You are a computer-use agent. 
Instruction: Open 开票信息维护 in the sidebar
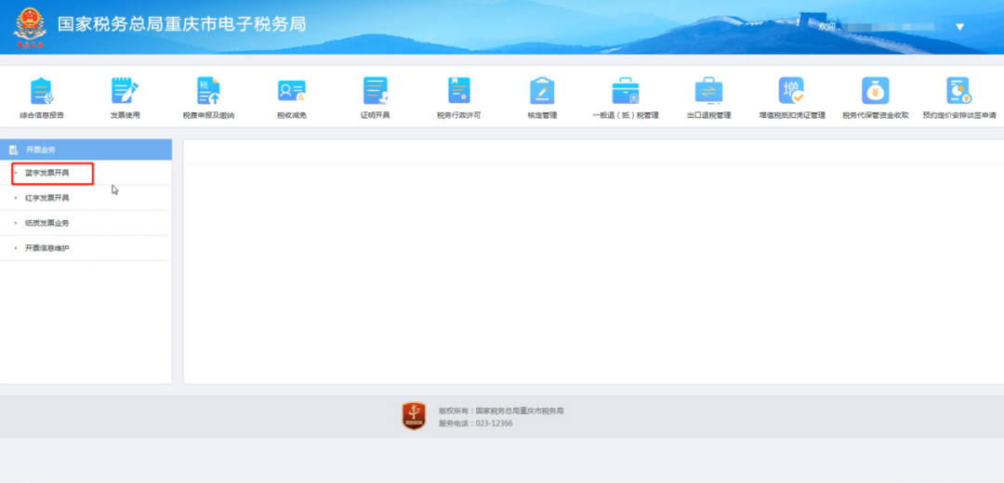(x=46, y=248)
